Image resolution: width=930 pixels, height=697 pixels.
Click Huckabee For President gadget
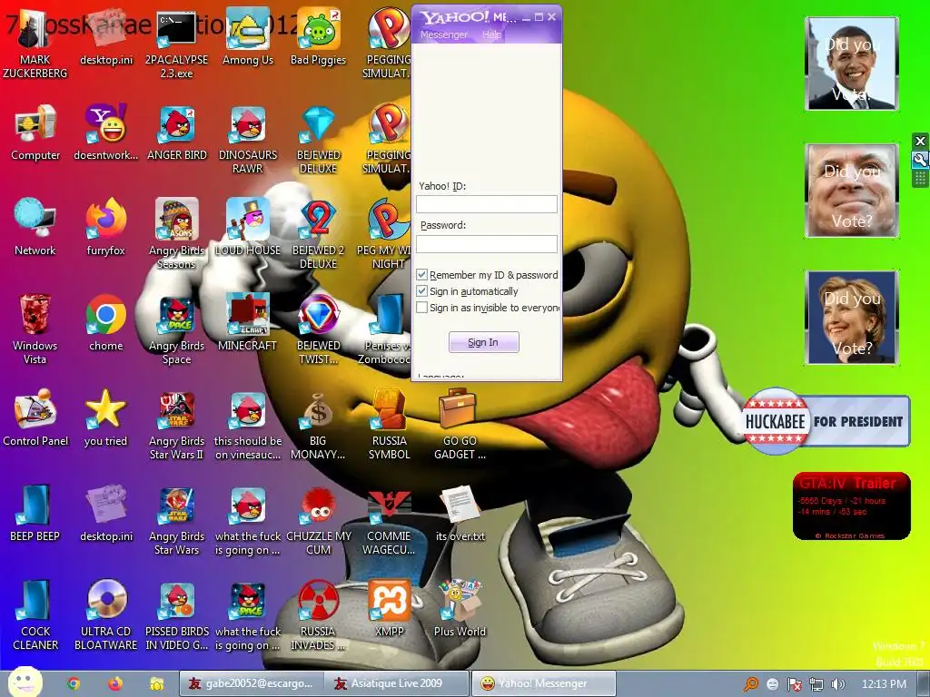[826, 421]
